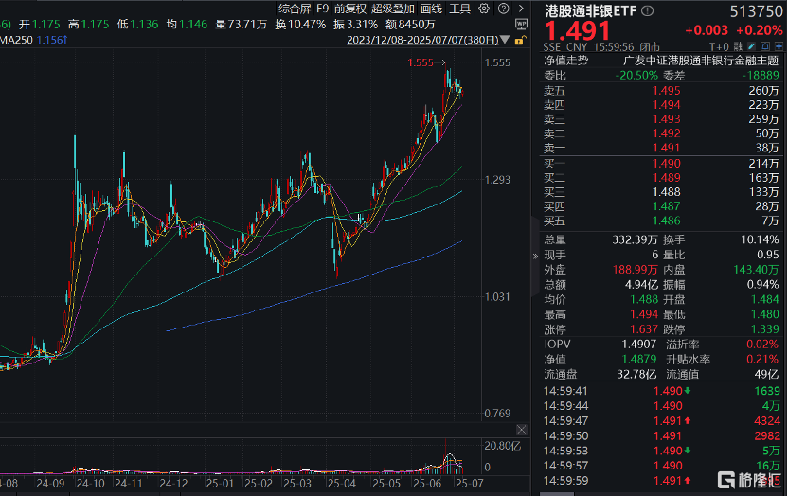Select buy-five price 1.486
This screenshot has height=496, width=788.
click(x=666, y=221)
